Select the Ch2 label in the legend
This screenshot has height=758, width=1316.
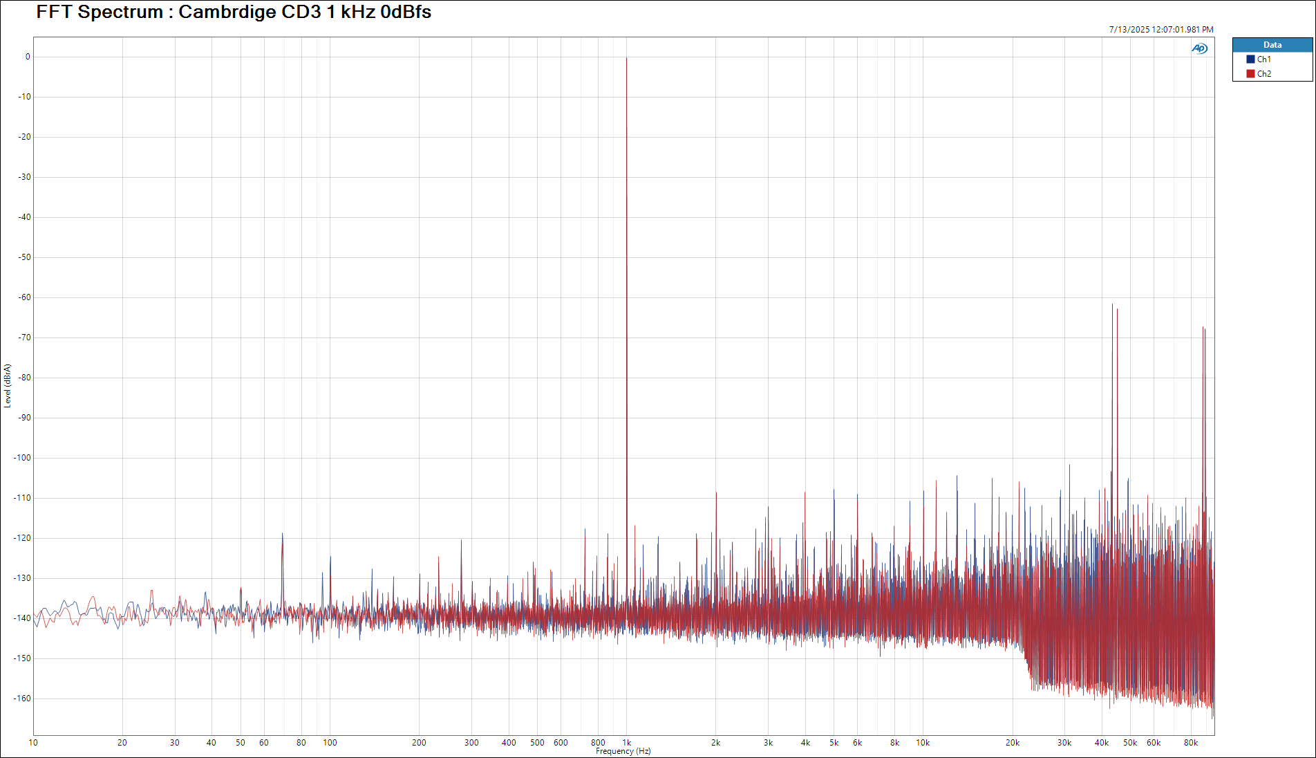point(1263,74)
